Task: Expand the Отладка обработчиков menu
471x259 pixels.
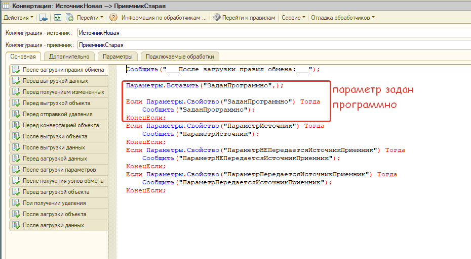Action: (343, 18)
